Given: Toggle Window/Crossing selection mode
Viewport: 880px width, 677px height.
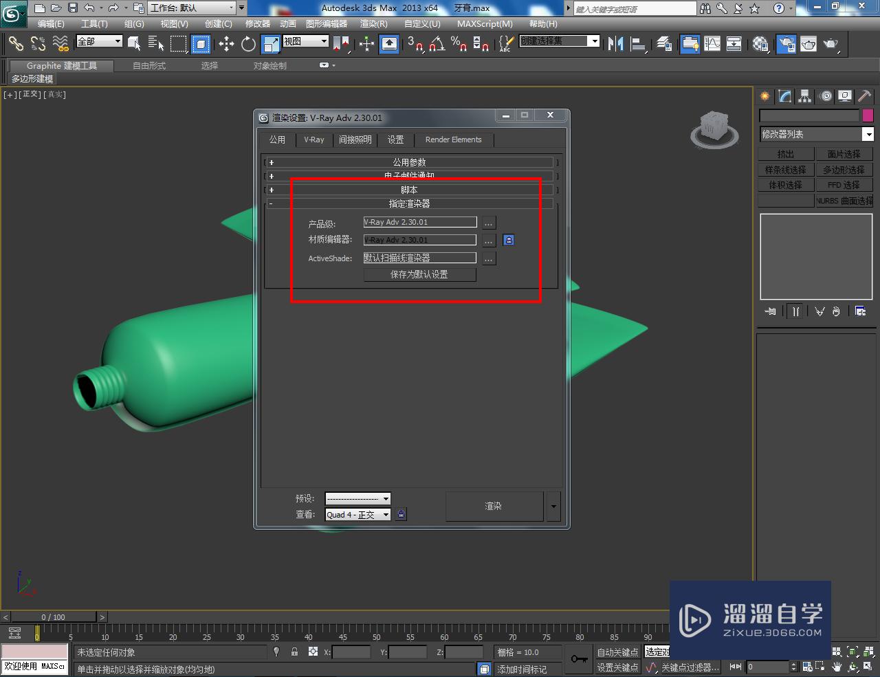Looking at the screenshot, I should [x=200, y=44].
